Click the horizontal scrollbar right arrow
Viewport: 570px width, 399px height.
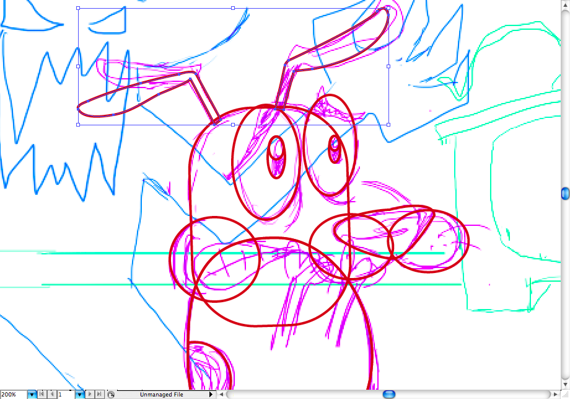[x=556, y=394]
